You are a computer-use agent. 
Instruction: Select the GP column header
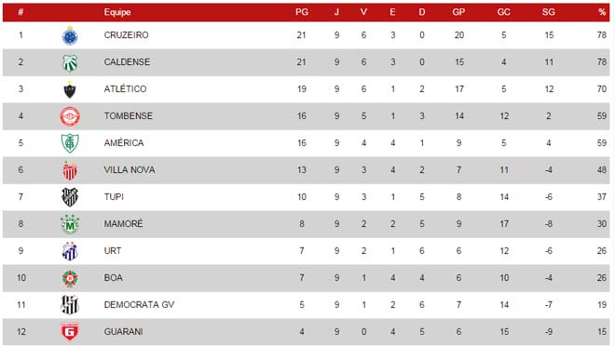click(458, 12)
